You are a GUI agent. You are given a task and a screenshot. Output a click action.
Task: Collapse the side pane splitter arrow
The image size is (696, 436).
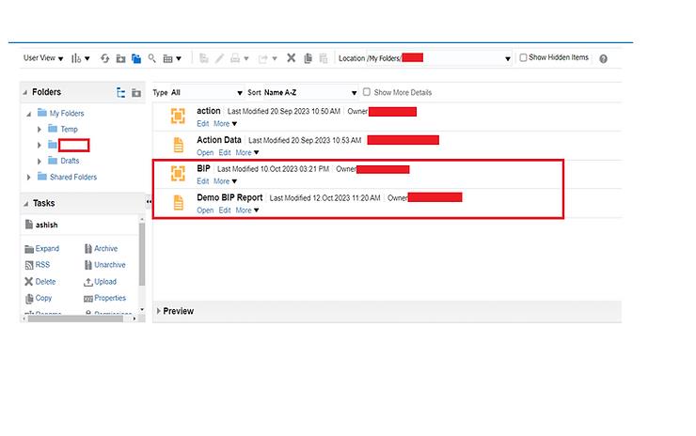(x=149, y=202)
